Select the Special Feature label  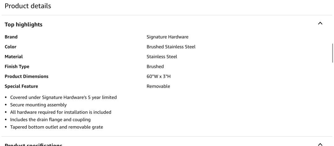coord(21,86)
